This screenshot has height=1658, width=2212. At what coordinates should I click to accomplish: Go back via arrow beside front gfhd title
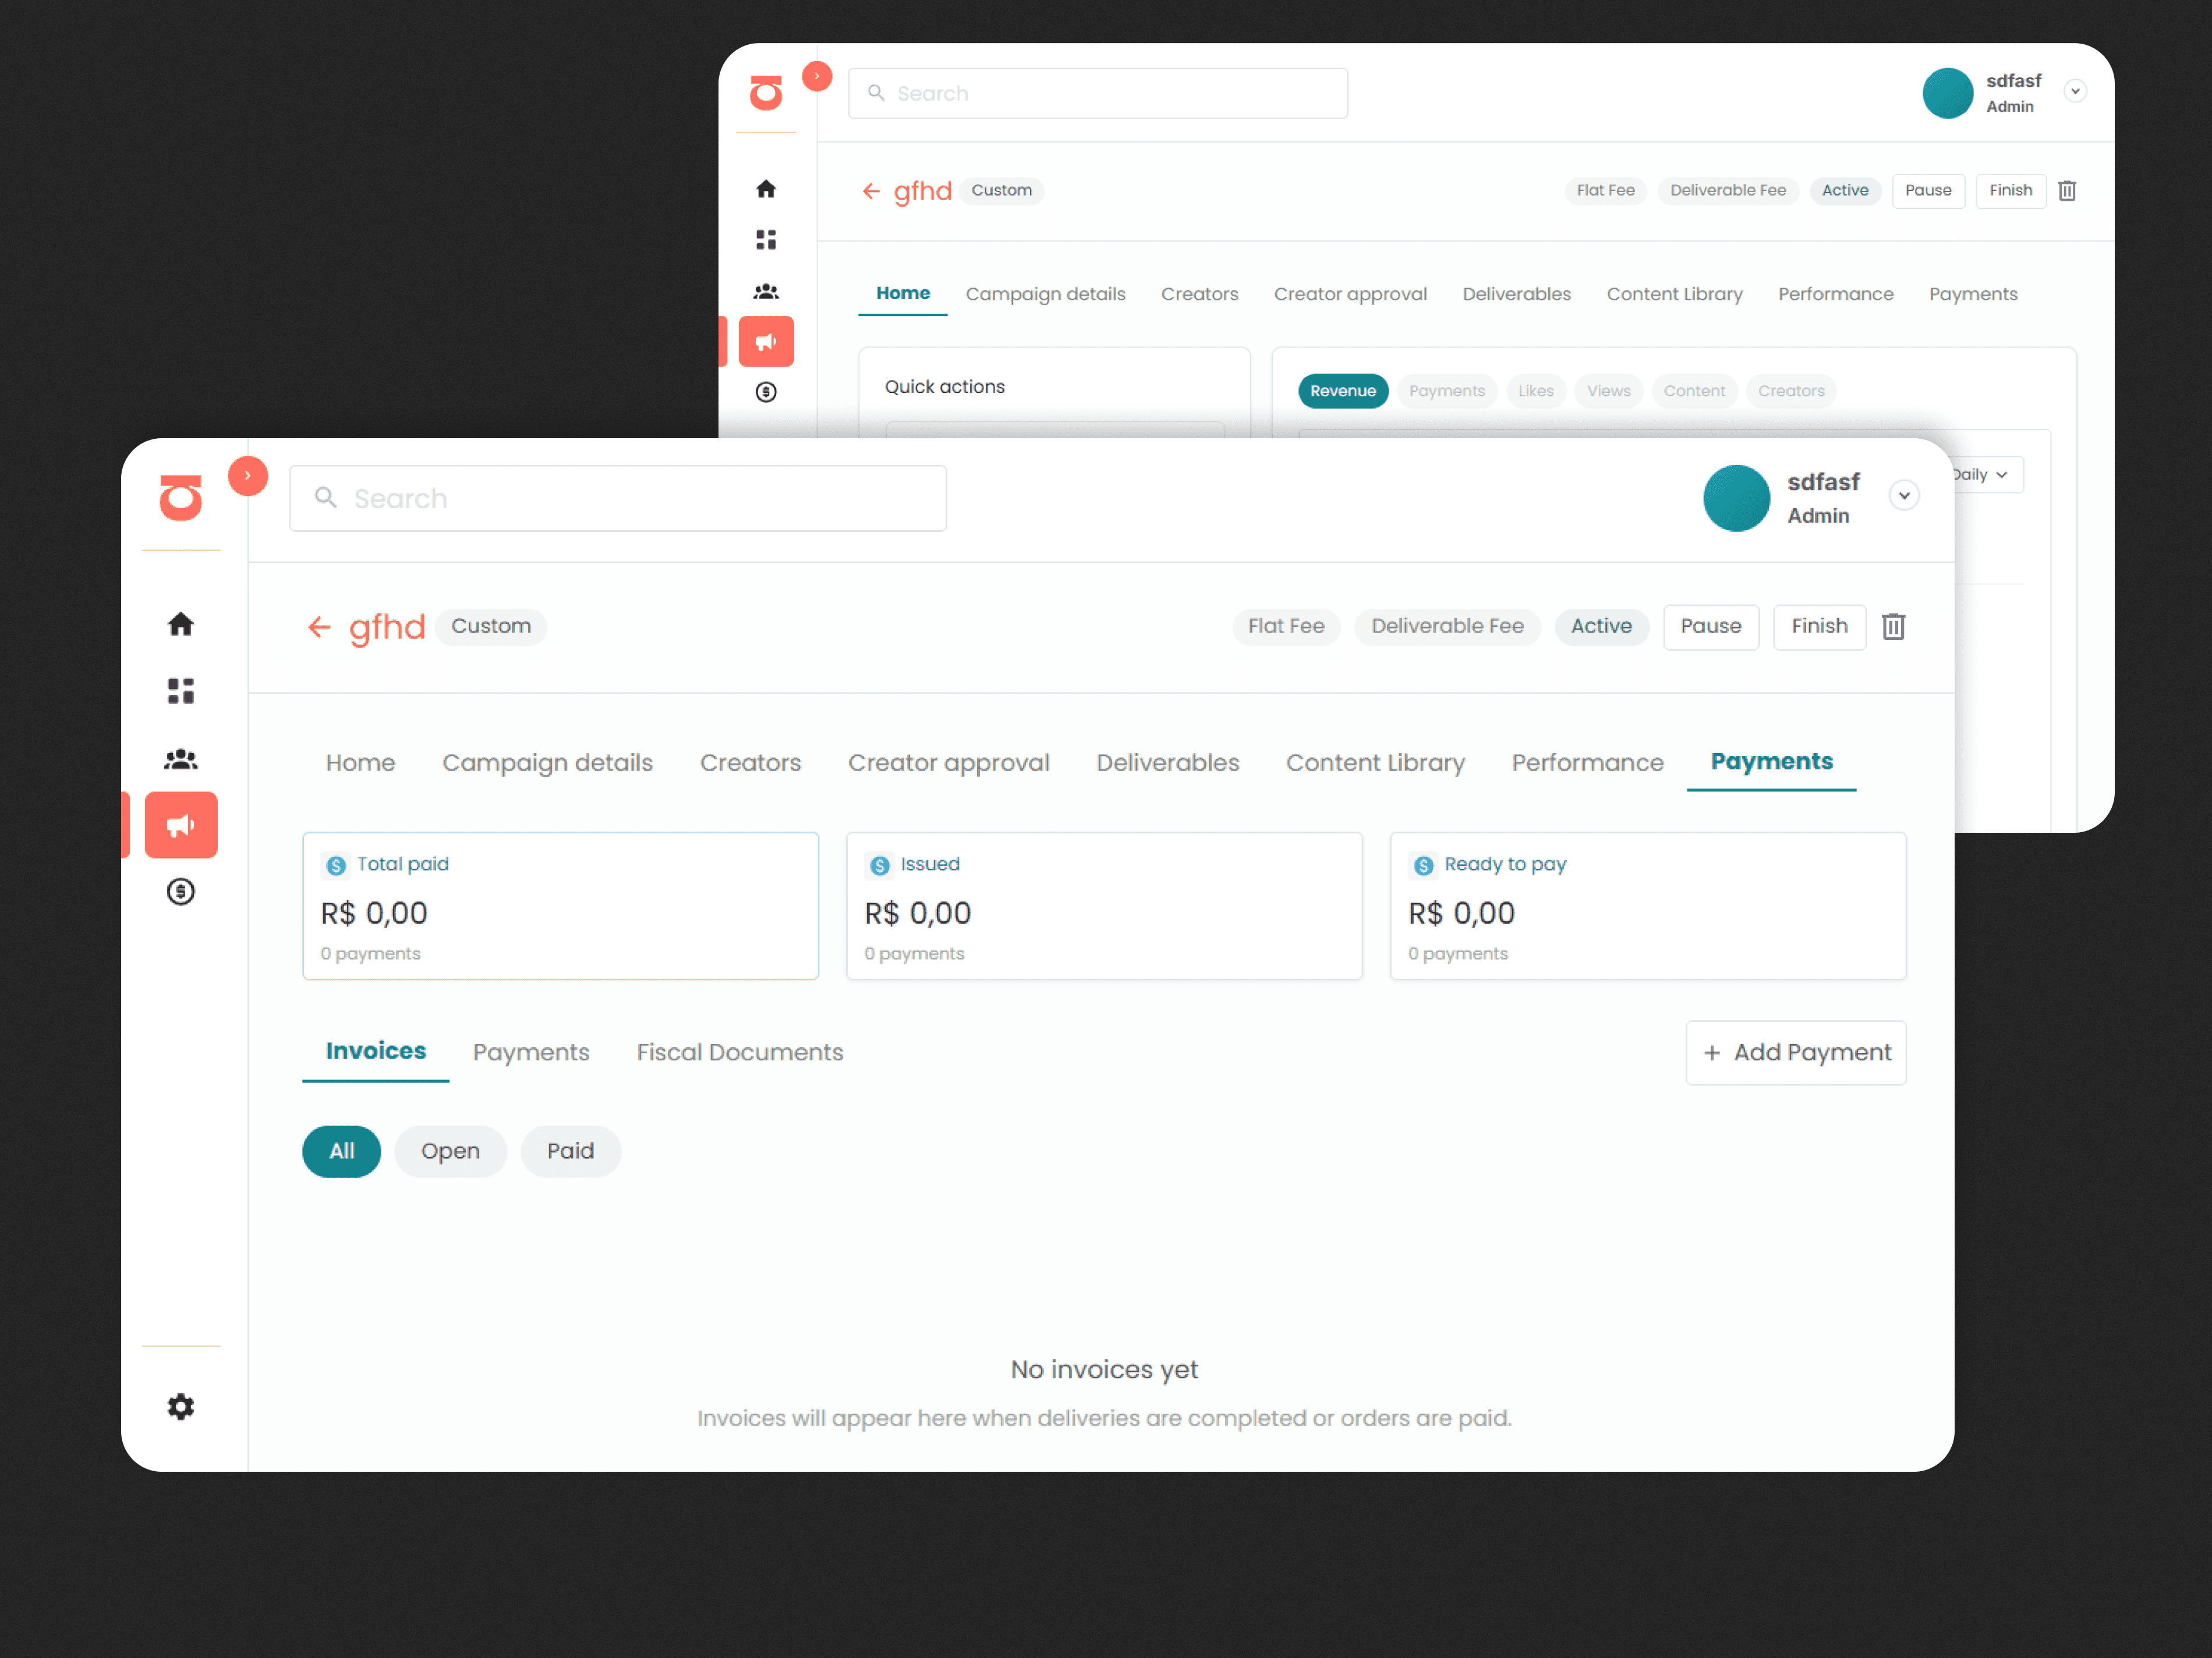(x=319, y=627)
